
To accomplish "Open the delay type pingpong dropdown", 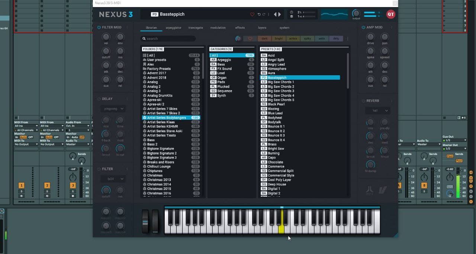I will click(113, 109).
